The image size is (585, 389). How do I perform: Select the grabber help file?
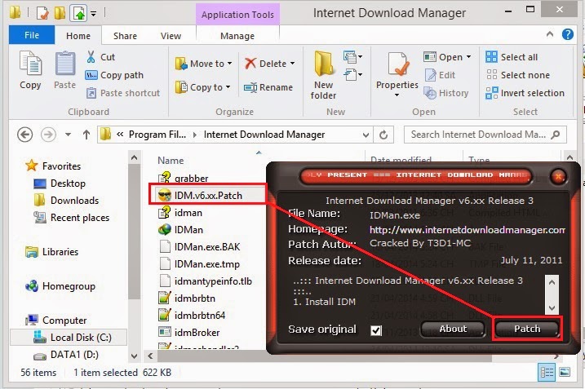[x=183, y=179]
